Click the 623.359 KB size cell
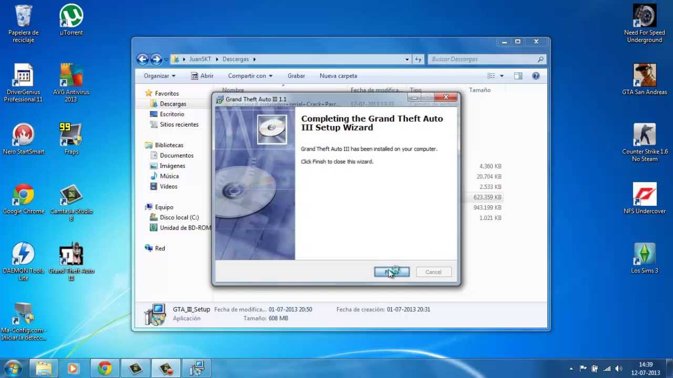Image resolution: width=673 pixels, height=378 pixels. click(x=487, y=197)
